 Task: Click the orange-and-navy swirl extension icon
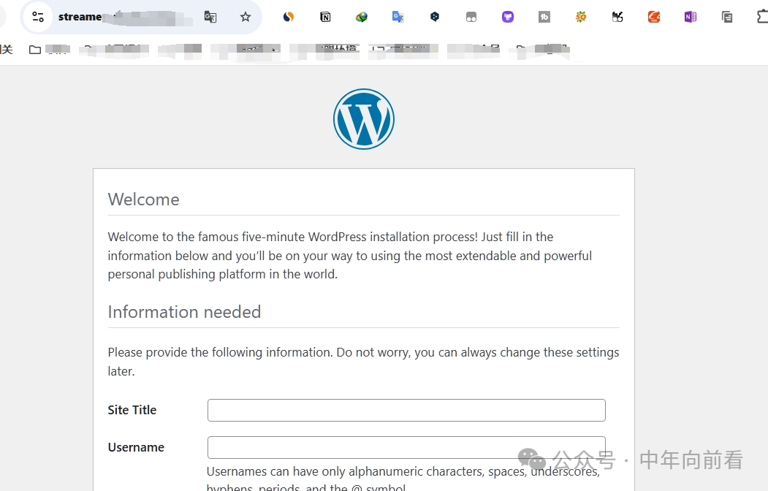click(289, 17)
